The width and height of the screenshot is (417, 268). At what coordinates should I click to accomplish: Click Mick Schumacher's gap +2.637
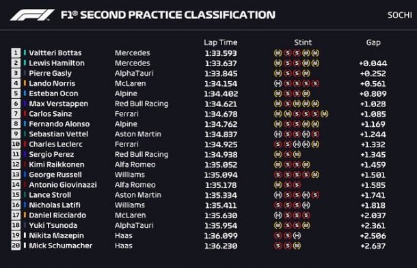373,246
